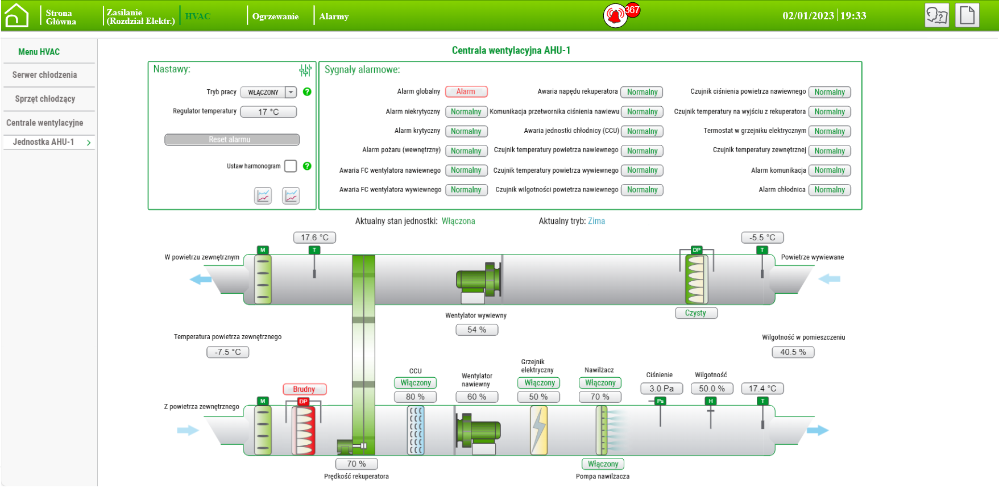Open the help chat icon
This screenshot has height=488, width=999.
[936, 15]
